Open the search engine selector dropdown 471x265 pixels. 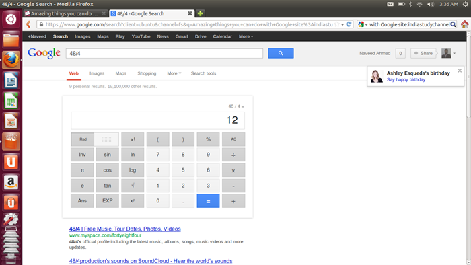tap(363, 24)
